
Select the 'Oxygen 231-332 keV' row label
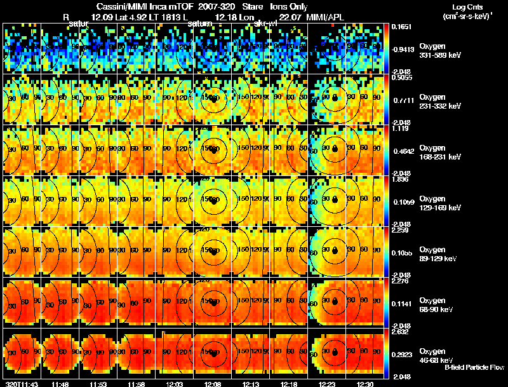click(440, 102)
